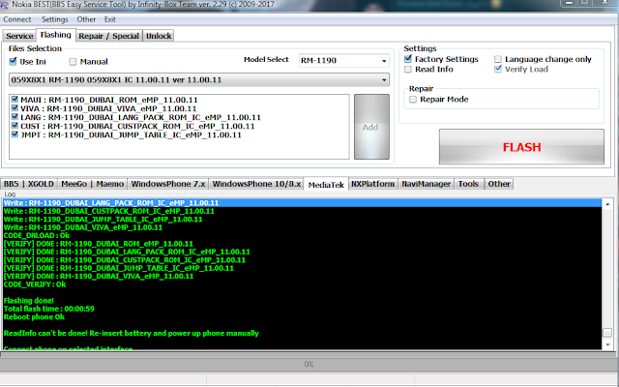Open the Model Select RM-1190 dropdown
The image size is (619, 387).
pos(344,61)
